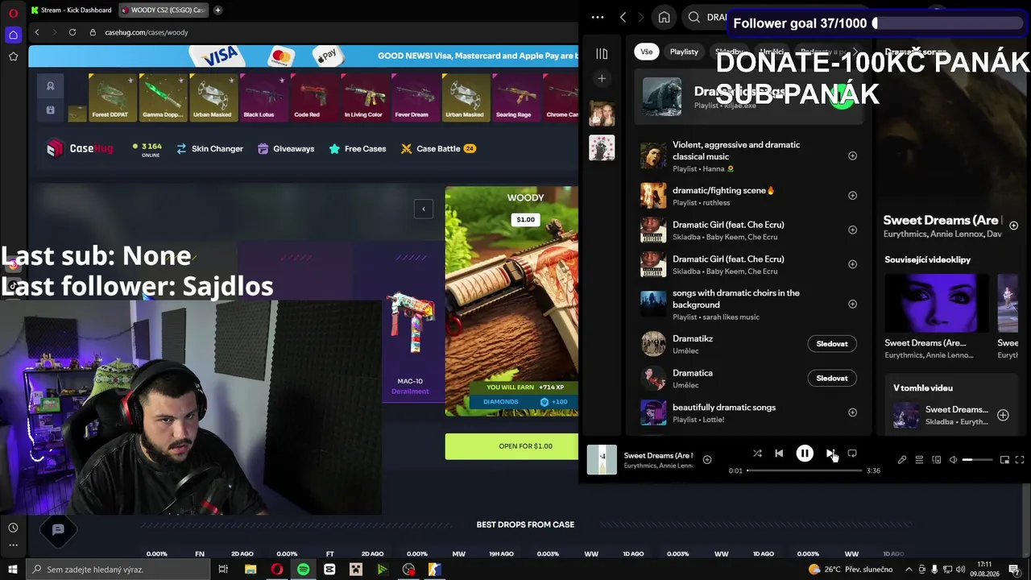Skip to previous track

pyautogui.click(x=779, y=454)
